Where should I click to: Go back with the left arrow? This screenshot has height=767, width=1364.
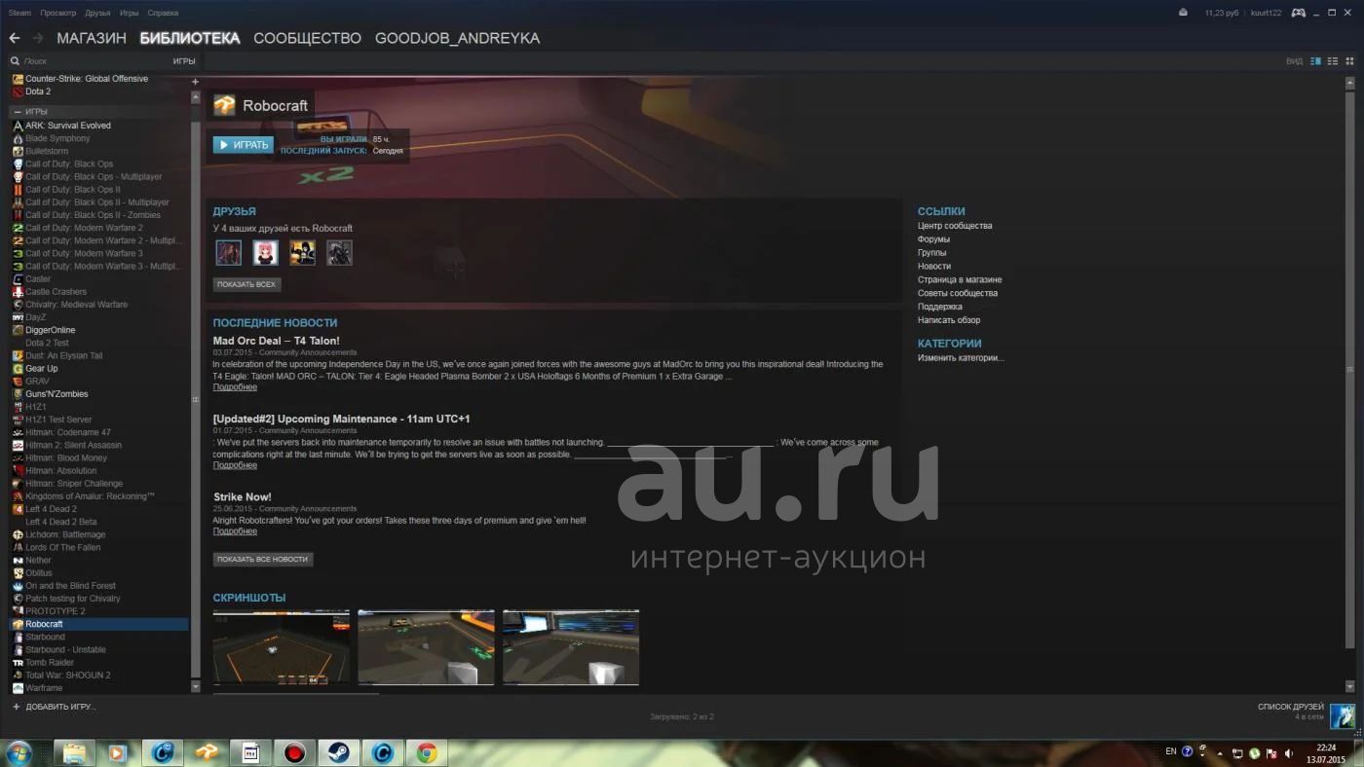point(15,38)
